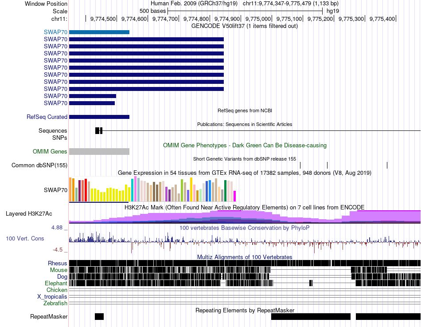Click the -4.5 lower conservation scale value

(x=58, y=250)
